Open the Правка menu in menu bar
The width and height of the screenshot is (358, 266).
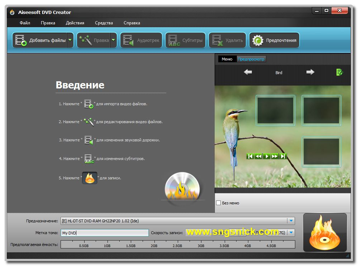(48, 23)
